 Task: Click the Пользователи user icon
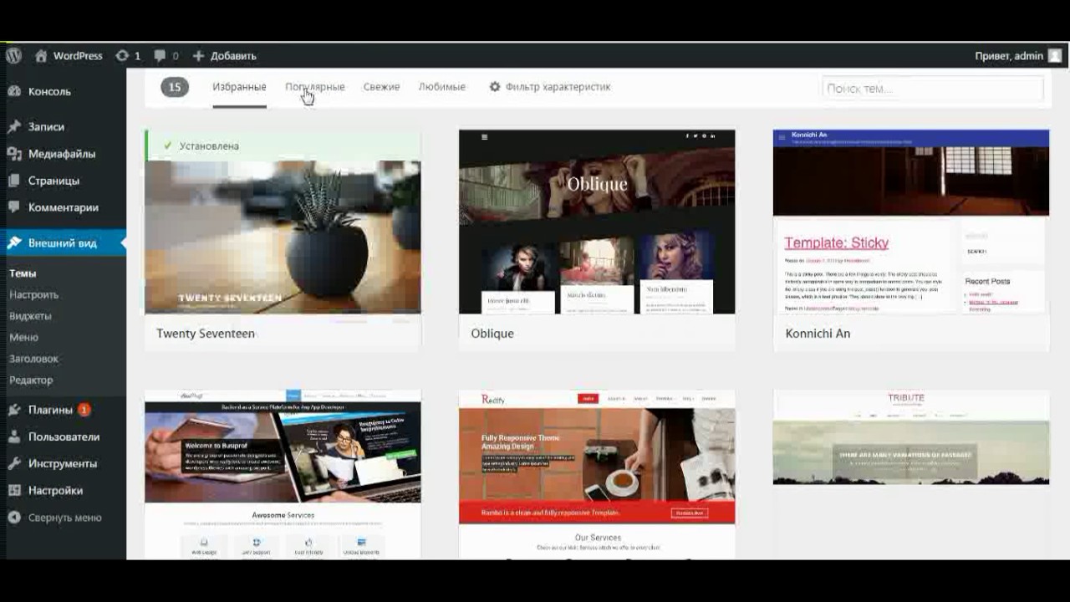coord(14,436)
